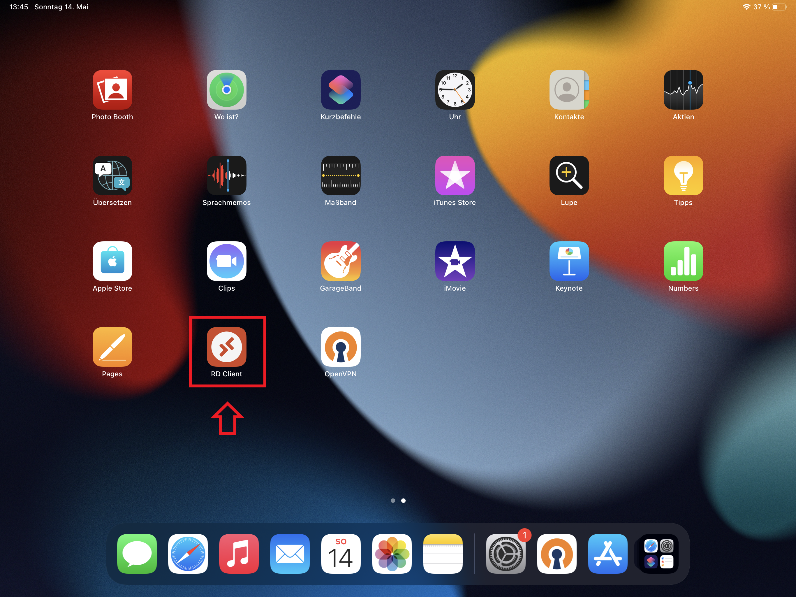Open the iTunes Store app
The height and width of the screenshot is (597, 796).
(x=455, y=175)
